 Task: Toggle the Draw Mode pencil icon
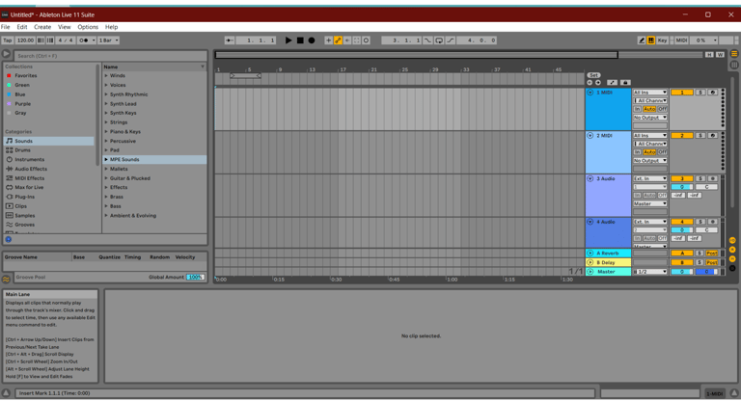[x=642, y=40]
